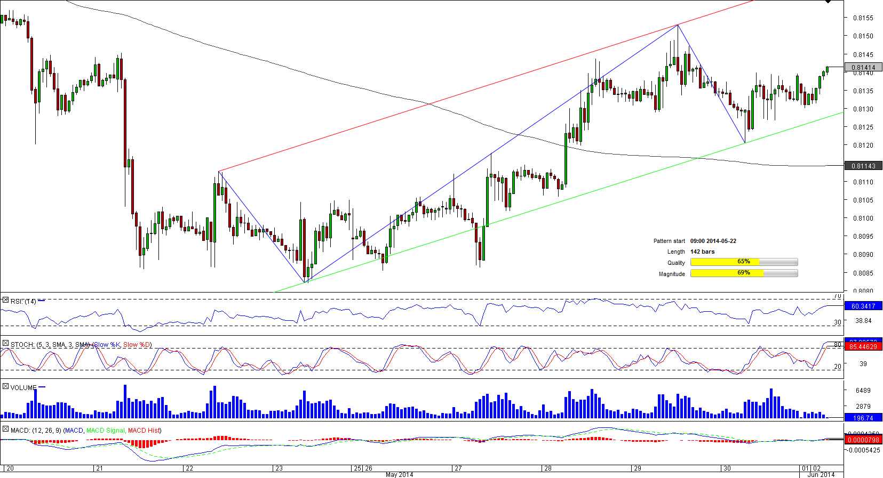Click the 'Length' label
883x478 pixels.
pos(676,252)
